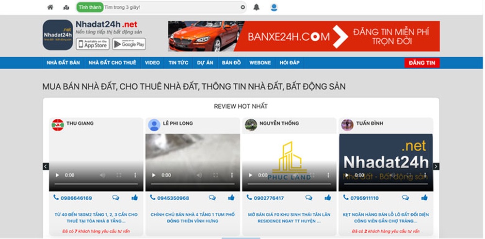Open WEBONE menu item
Image resolution: width=485 pixels, height=239 pixels.
[260, 63]
